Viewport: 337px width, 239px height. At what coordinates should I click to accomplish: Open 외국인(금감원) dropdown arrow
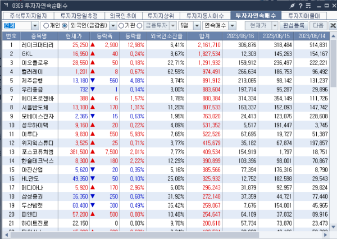tap(113, 26)
